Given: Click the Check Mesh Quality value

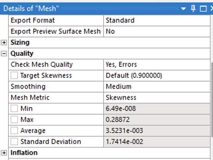Looking at the screenshot, I should (157, 64).
